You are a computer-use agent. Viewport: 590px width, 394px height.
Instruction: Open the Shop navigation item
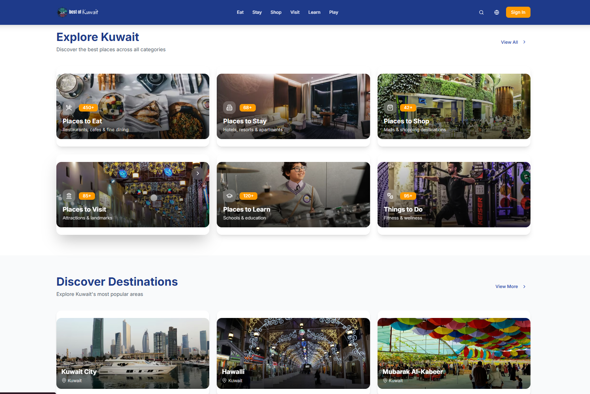pos(276,12)
